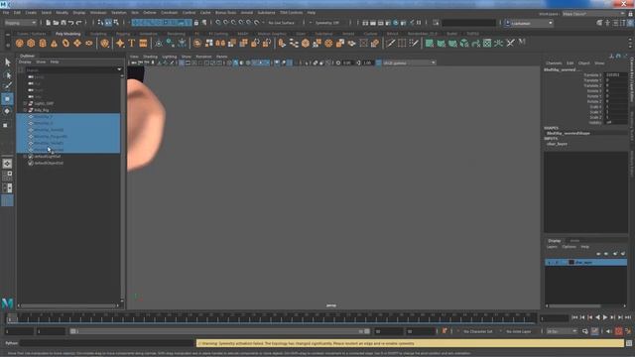Open the sRGB gamma view transform dropdown

click(409, 62)
